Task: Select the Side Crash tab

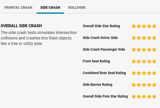Action: pos(50,7)
